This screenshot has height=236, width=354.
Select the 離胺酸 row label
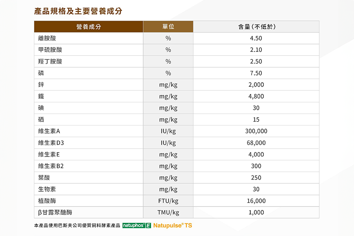click(47, 38)
